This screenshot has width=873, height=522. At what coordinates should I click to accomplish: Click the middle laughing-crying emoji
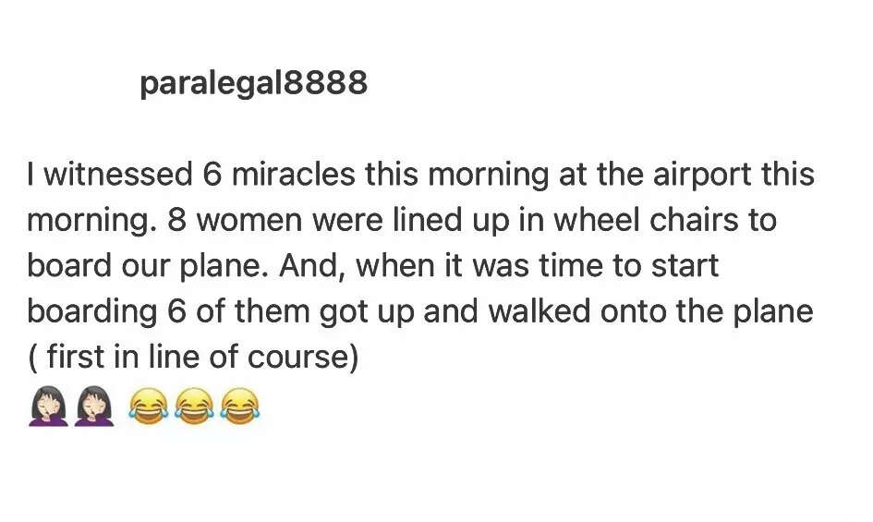194,407
